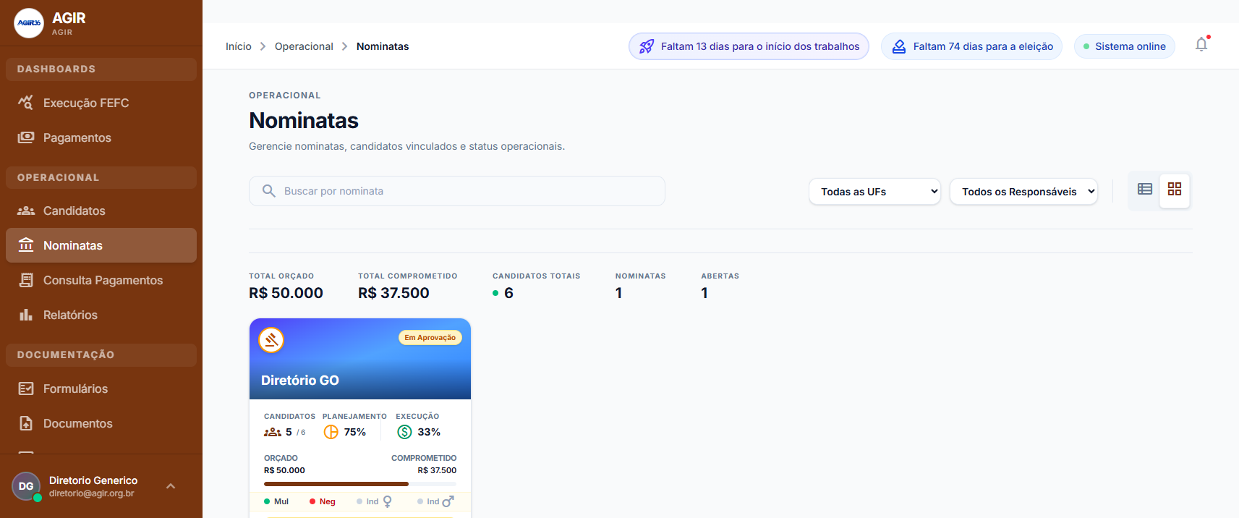Click the candidates group icon on the card

click(x=273, y=432)
